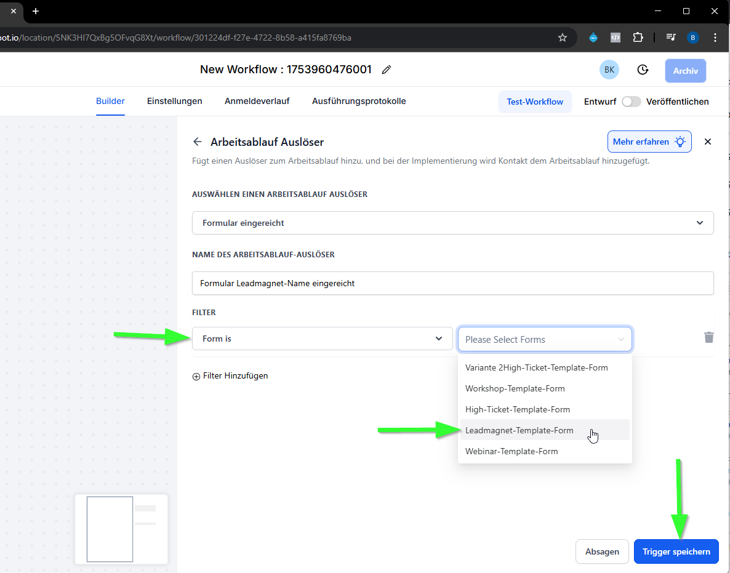Viewport: 730px width, 573px height.
Task: Choose Workshop-Template-Form from the list
Action: click(x=545, y=389)
